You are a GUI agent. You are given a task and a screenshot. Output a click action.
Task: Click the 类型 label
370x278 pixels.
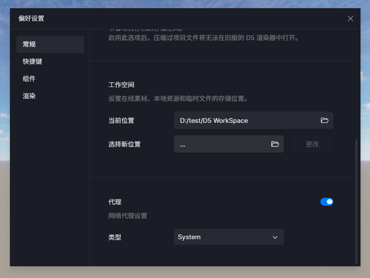pyautogui.click(x=115, y=237)
